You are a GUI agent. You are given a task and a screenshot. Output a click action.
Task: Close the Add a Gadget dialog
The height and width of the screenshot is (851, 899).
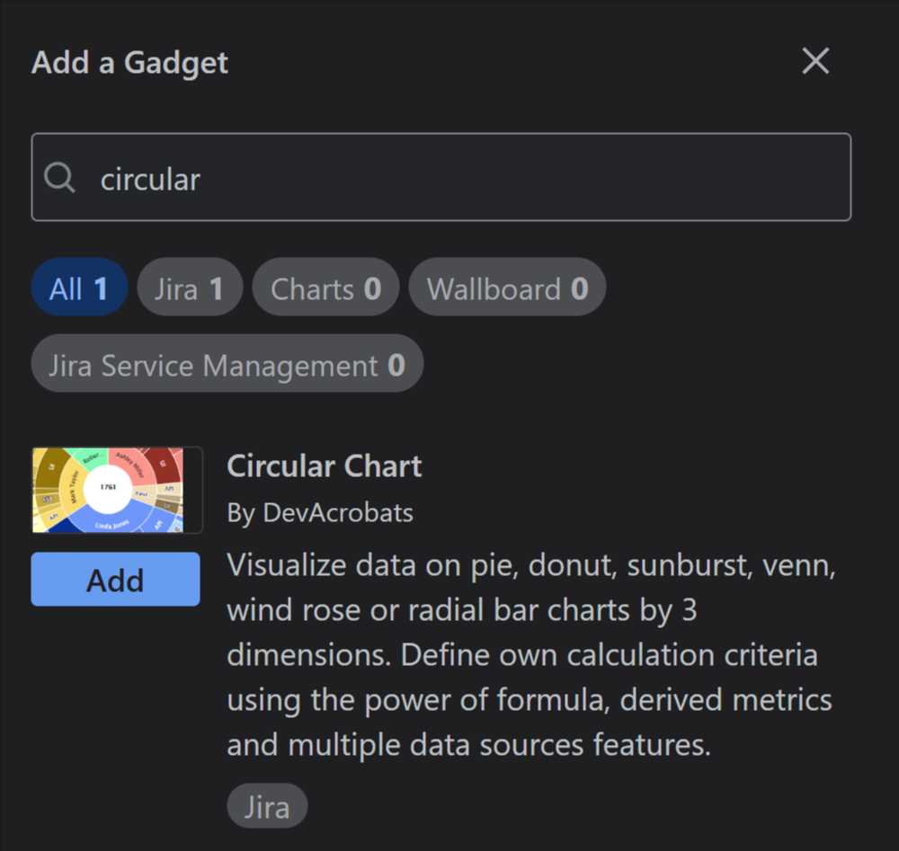pyautogui.click(x=815, y=61)
